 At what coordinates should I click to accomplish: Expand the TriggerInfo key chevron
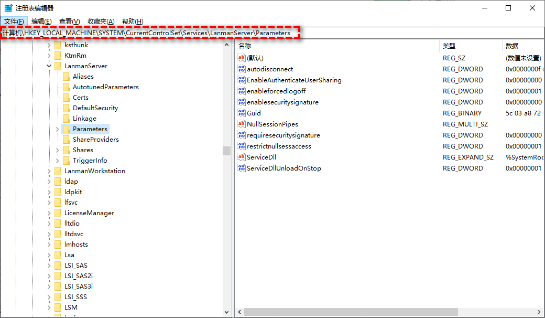(57, 161)
